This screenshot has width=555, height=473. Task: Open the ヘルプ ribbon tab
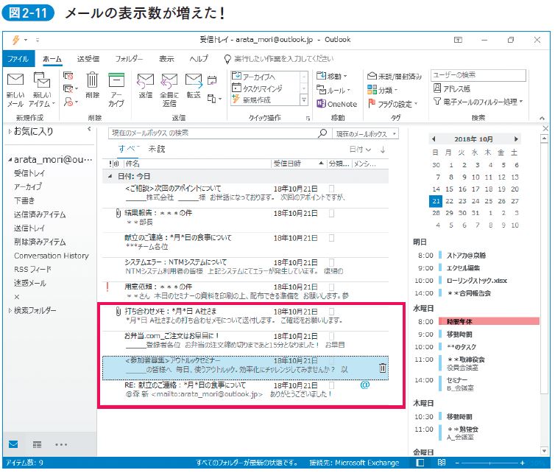(x=199, y=59)
